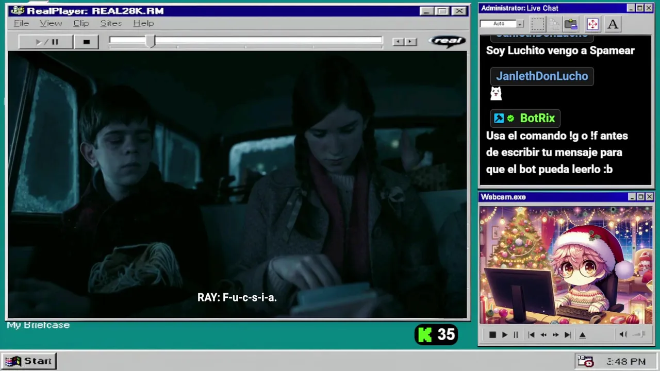
Task: Select the dashed marquee tool in Live Chat
Action: pyautogui.click(x=538, y=24)
